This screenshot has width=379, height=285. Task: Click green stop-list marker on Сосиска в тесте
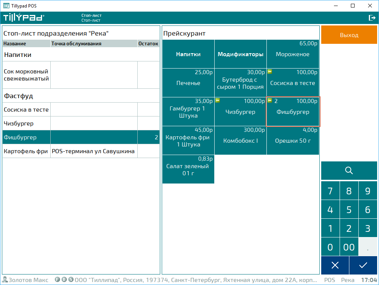(x=269, y=72)
